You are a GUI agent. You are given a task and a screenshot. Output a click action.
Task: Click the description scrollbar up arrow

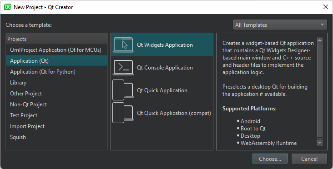(320, 40)
